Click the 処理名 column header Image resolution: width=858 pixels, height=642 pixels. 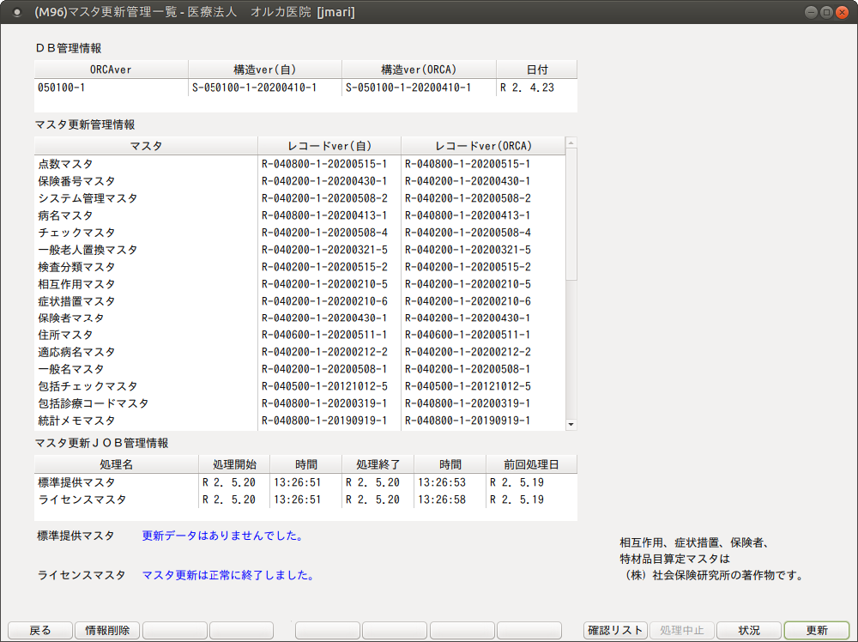pos(116,464)
